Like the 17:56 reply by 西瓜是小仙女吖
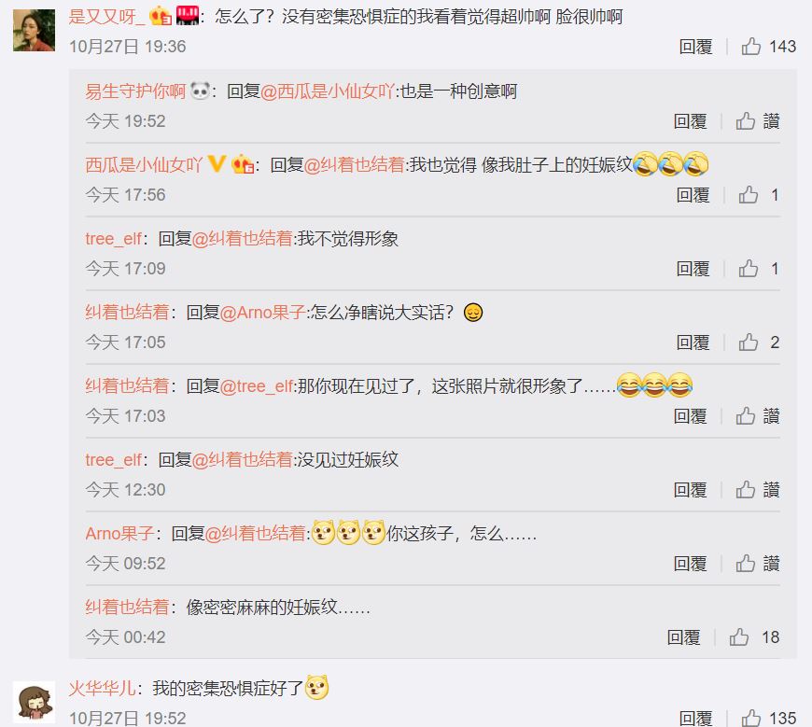This screenshot has height=727, width=812. [x=749, y=195]
